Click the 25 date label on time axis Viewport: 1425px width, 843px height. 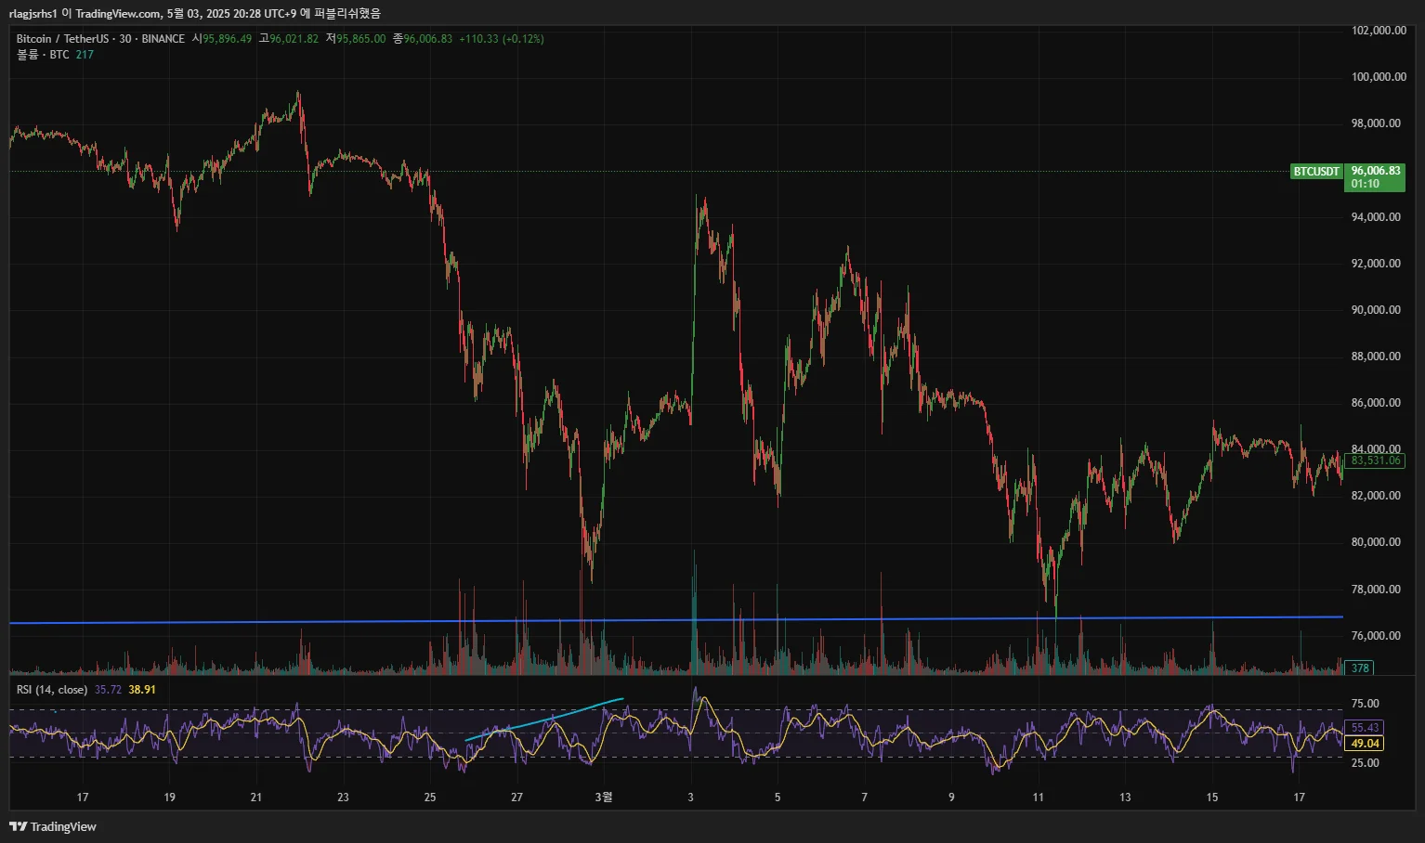tap(430, 797)
